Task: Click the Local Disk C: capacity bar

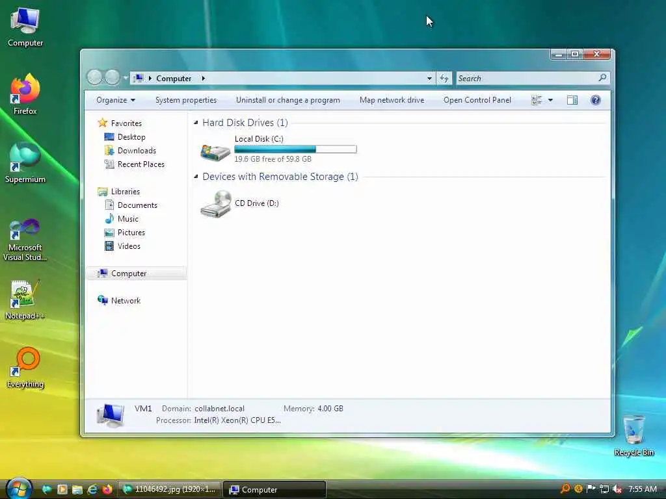Action: (x=296, y=149)
